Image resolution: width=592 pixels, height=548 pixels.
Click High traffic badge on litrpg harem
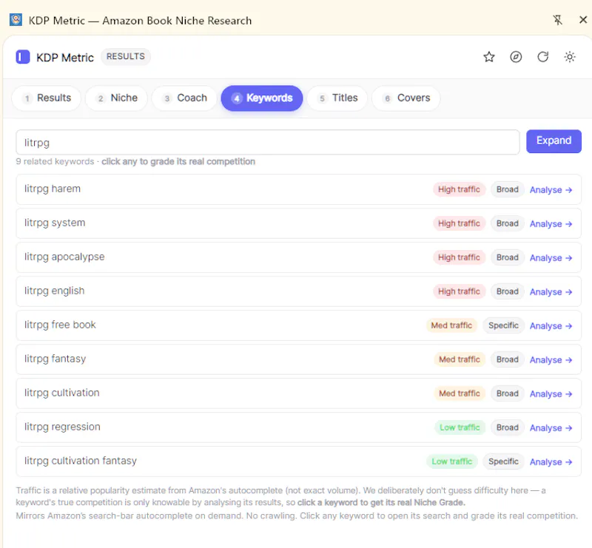click(x=459, y=189)
